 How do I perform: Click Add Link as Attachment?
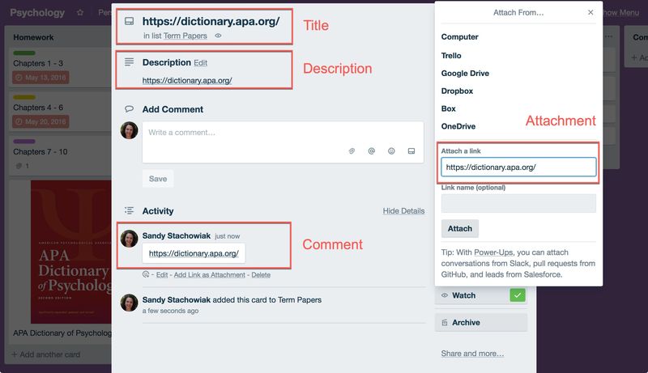click(x=210, y=275)
